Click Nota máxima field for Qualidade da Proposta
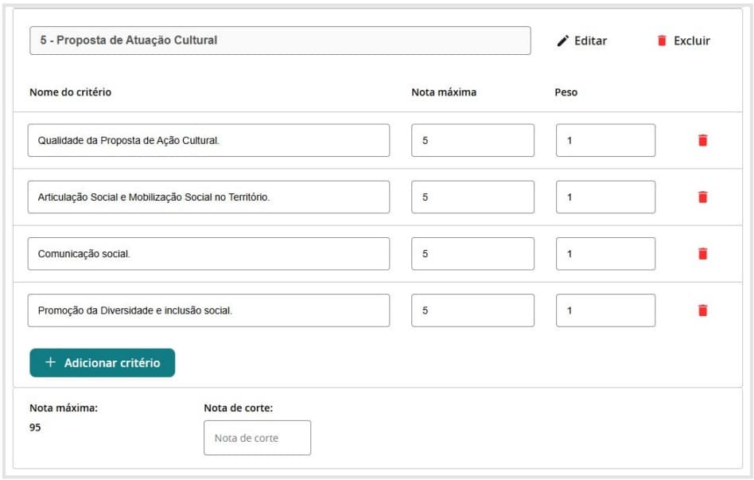This screenshot has height=480, width=754. [x=472, y=140]
